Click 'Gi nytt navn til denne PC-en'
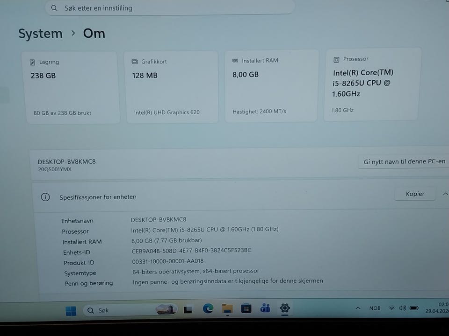449x336 pixels. pyautogui.click(x=404, y=161)
